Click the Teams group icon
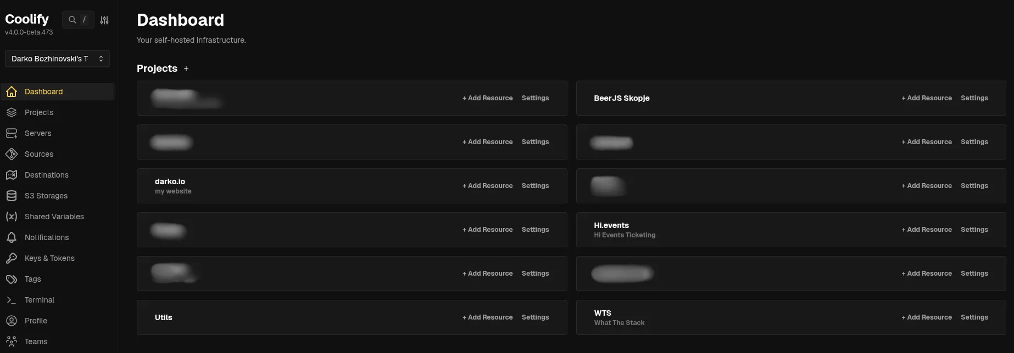 pos(12,341)
